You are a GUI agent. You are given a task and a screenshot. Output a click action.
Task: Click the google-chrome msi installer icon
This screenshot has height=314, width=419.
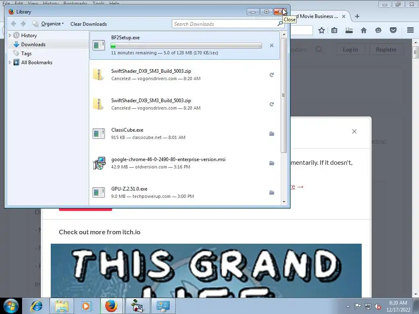click(99, 163)
